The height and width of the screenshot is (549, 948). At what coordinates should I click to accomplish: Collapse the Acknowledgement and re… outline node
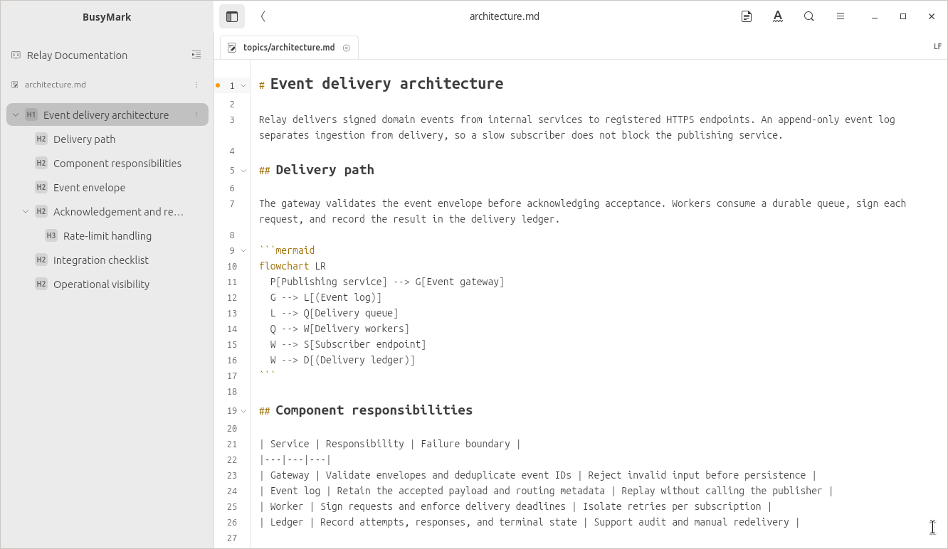[x=26, y=211]
